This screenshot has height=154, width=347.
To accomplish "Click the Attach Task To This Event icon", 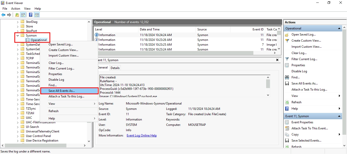I will 287,128.
